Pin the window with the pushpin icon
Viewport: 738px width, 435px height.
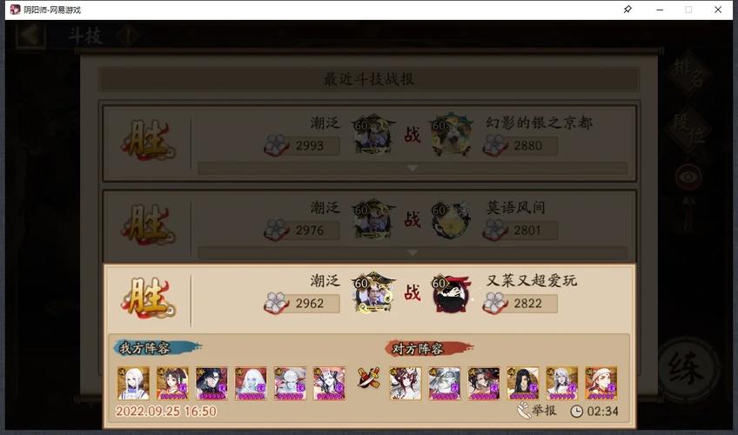tap(627, 10)
